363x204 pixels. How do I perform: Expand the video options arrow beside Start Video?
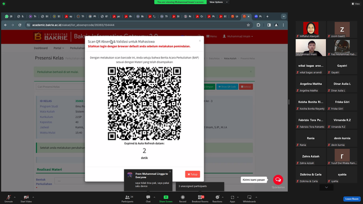[33, 197]
